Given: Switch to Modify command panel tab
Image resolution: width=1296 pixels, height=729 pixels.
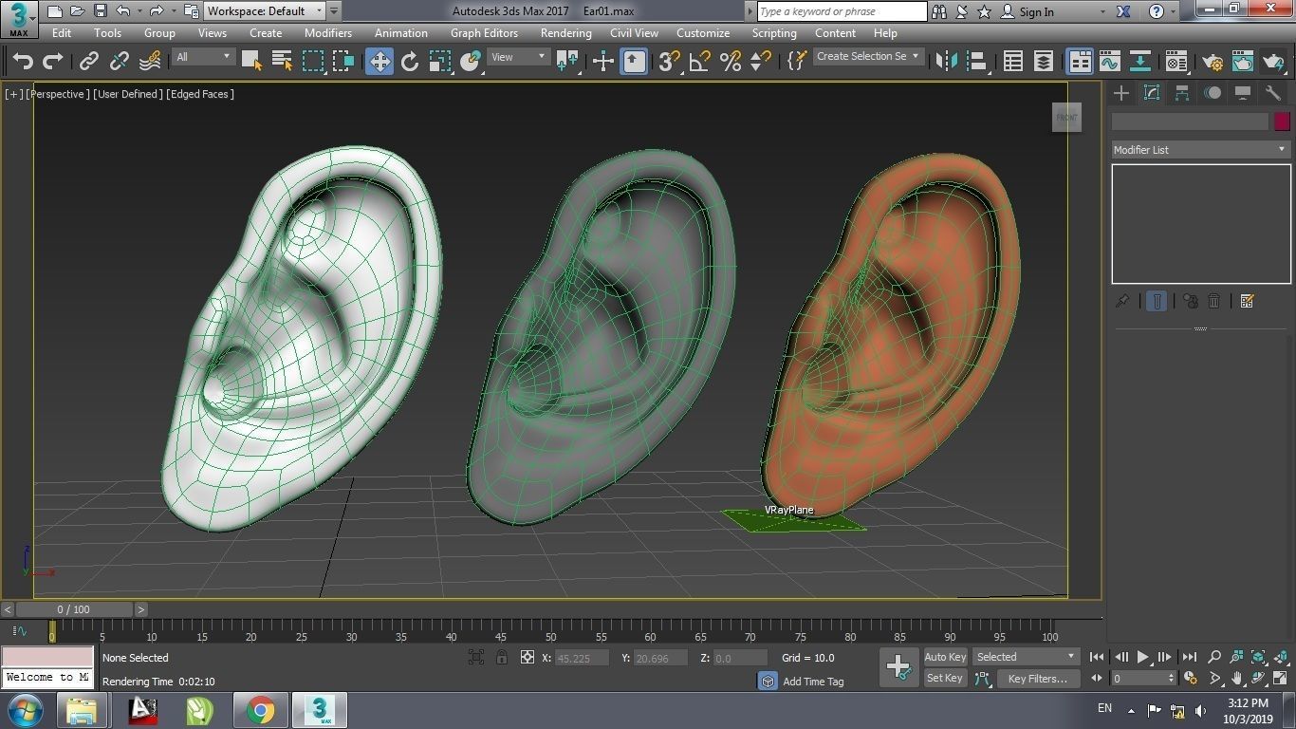Looking at the screenshot, I should click(x=1152, y=93).
